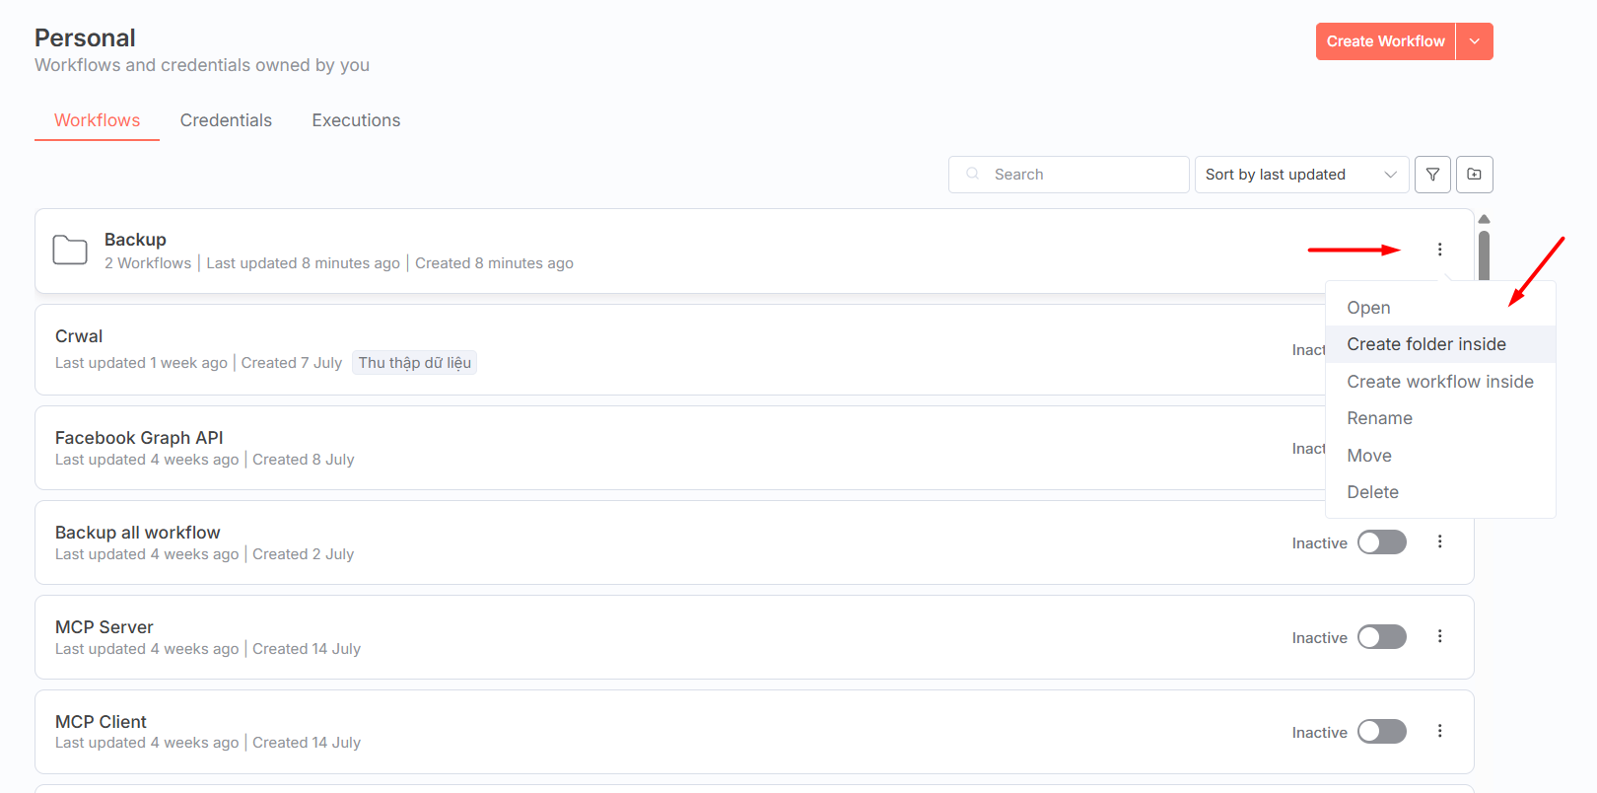Open the Sort by last updated dropdown
The width and height of the screenshot is (1597, 793).
pyautogui.click(x=1301, y=175)
